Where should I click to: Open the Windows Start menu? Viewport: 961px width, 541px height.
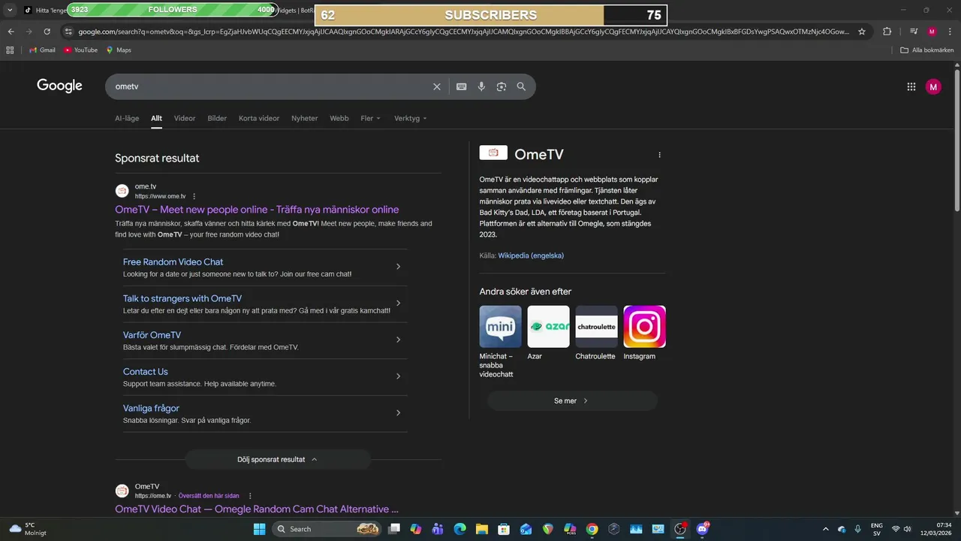259,529
